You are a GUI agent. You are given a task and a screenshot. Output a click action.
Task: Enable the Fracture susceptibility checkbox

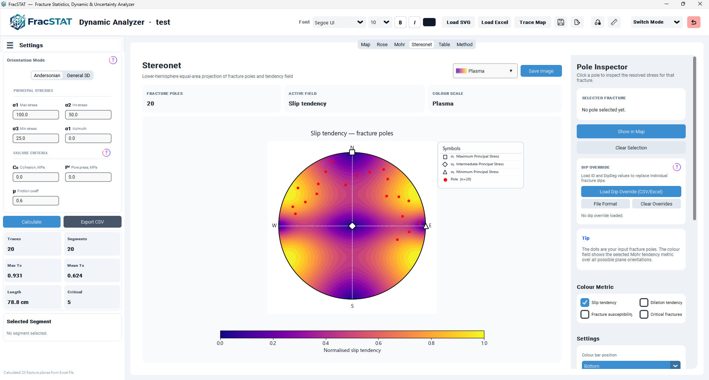coord(585,314)
